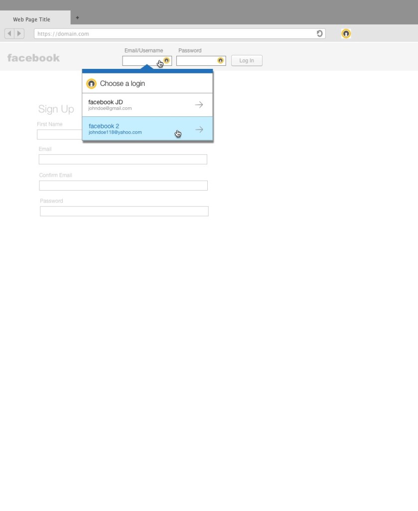This screenshot has width=418, height=511.
Task: Click the browser forward arrow button
Action: (19, 34)
